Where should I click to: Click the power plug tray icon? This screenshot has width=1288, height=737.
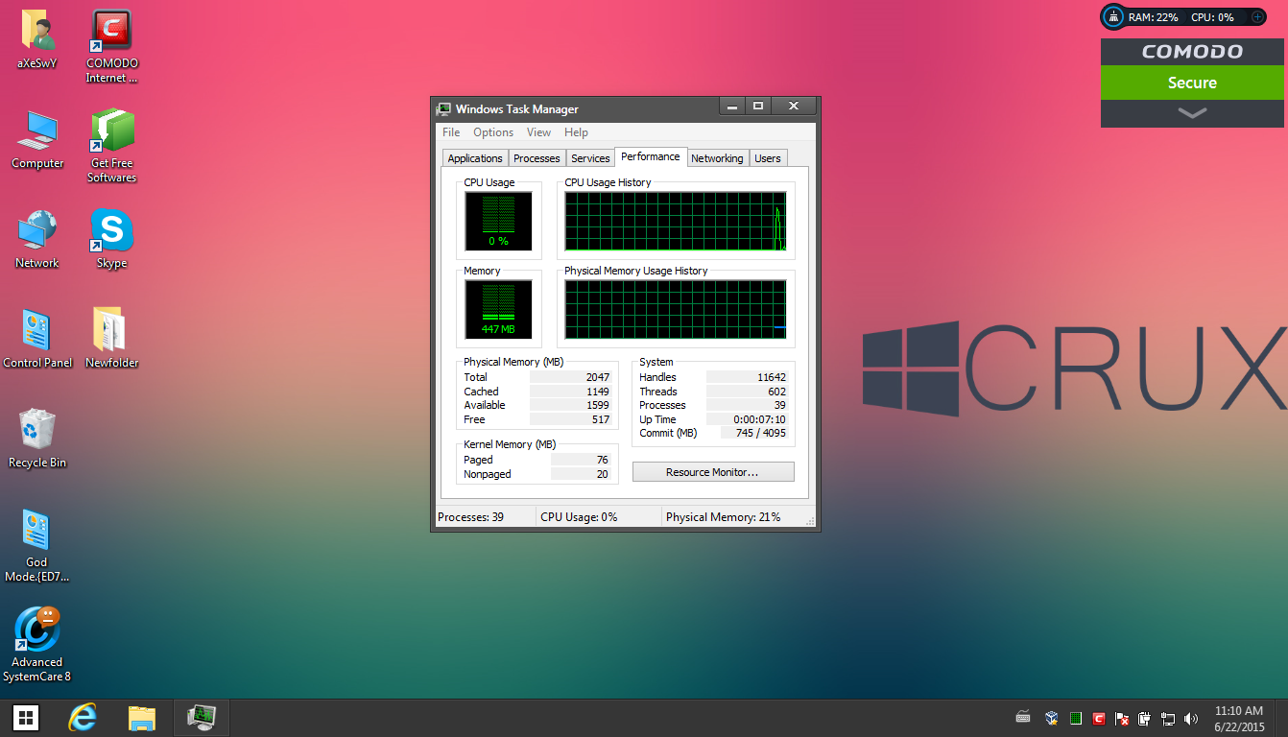(x=1145, y=718)
